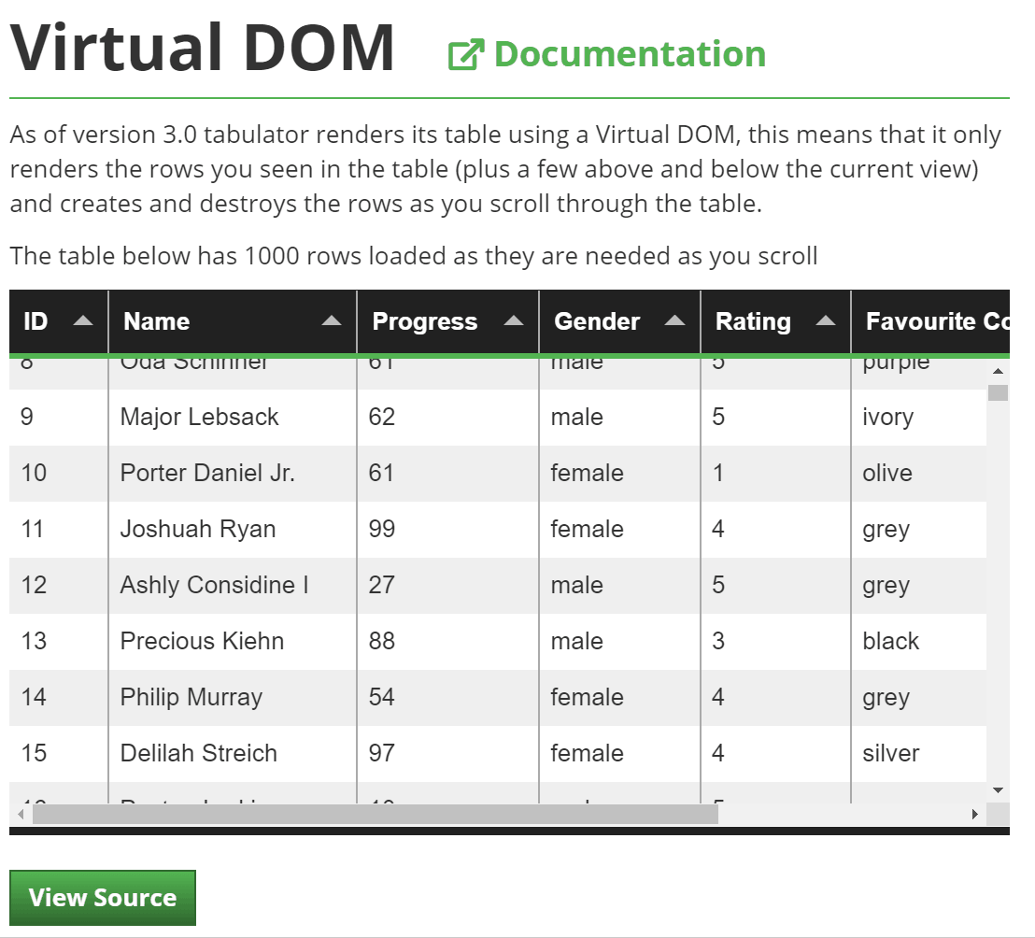Select the Porter Daniel Jr. name cell

[233, 474]
